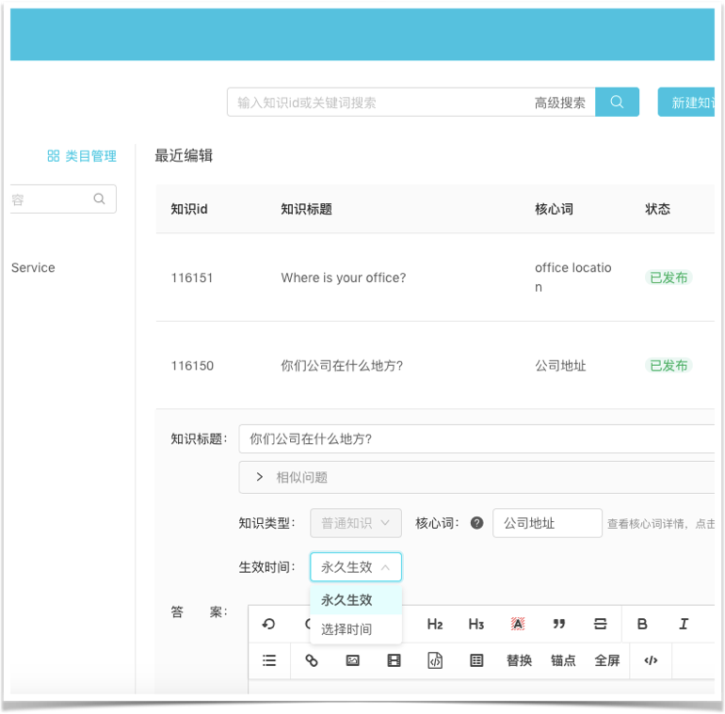Click the undo icon in the editor toolbar
The image size is (725, 714).
(x=269, y=624)
